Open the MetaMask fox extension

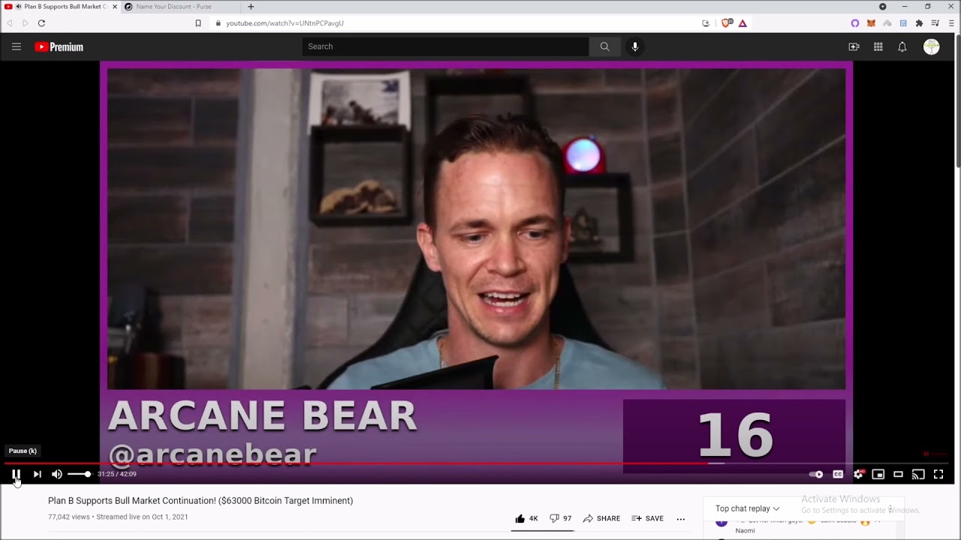pos(871,23)
